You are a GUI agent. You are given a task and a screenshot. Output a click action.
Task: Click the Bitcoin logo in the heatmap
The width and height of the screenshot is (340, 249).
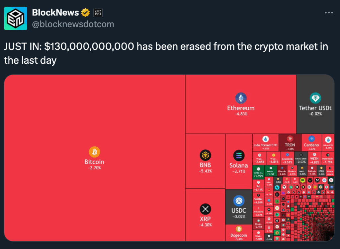point(94,152)
